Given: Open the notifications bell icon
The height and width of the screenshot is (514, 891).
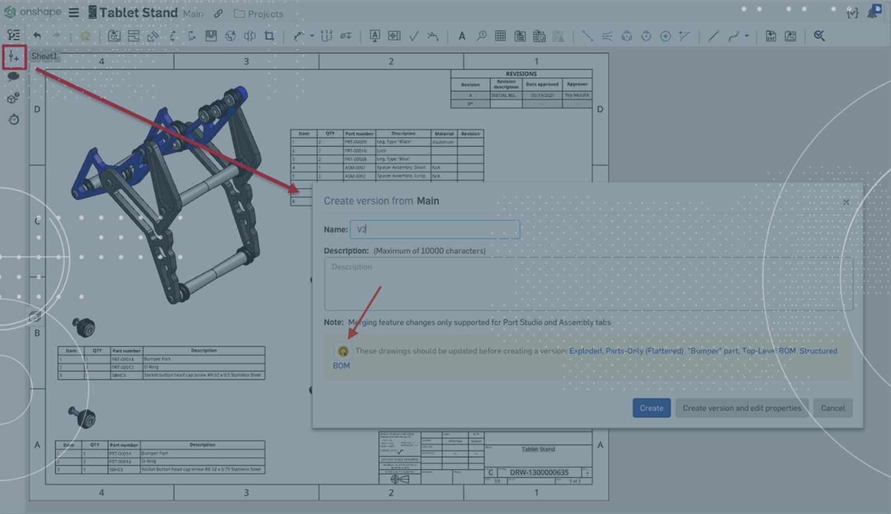Looking at the screenshot, I should pyautogui.click(x=873, y=12).
